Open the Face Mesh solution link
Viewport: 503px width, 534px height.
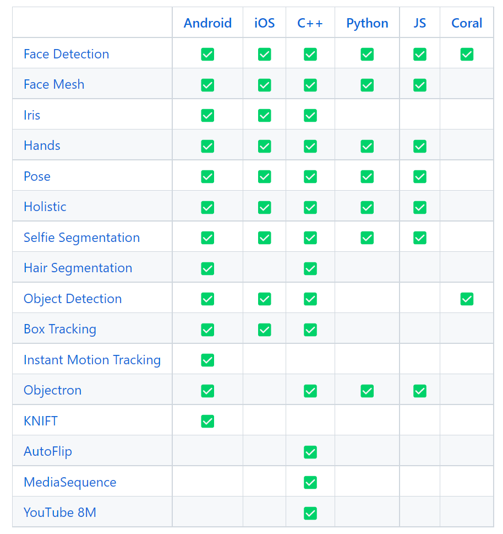click(x=54, y=84)
